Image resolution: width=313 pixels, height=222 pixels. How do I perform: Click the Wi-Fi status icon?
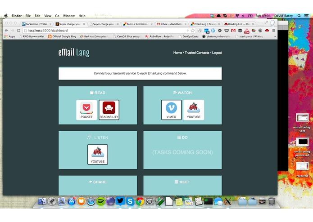click(237, 16)
